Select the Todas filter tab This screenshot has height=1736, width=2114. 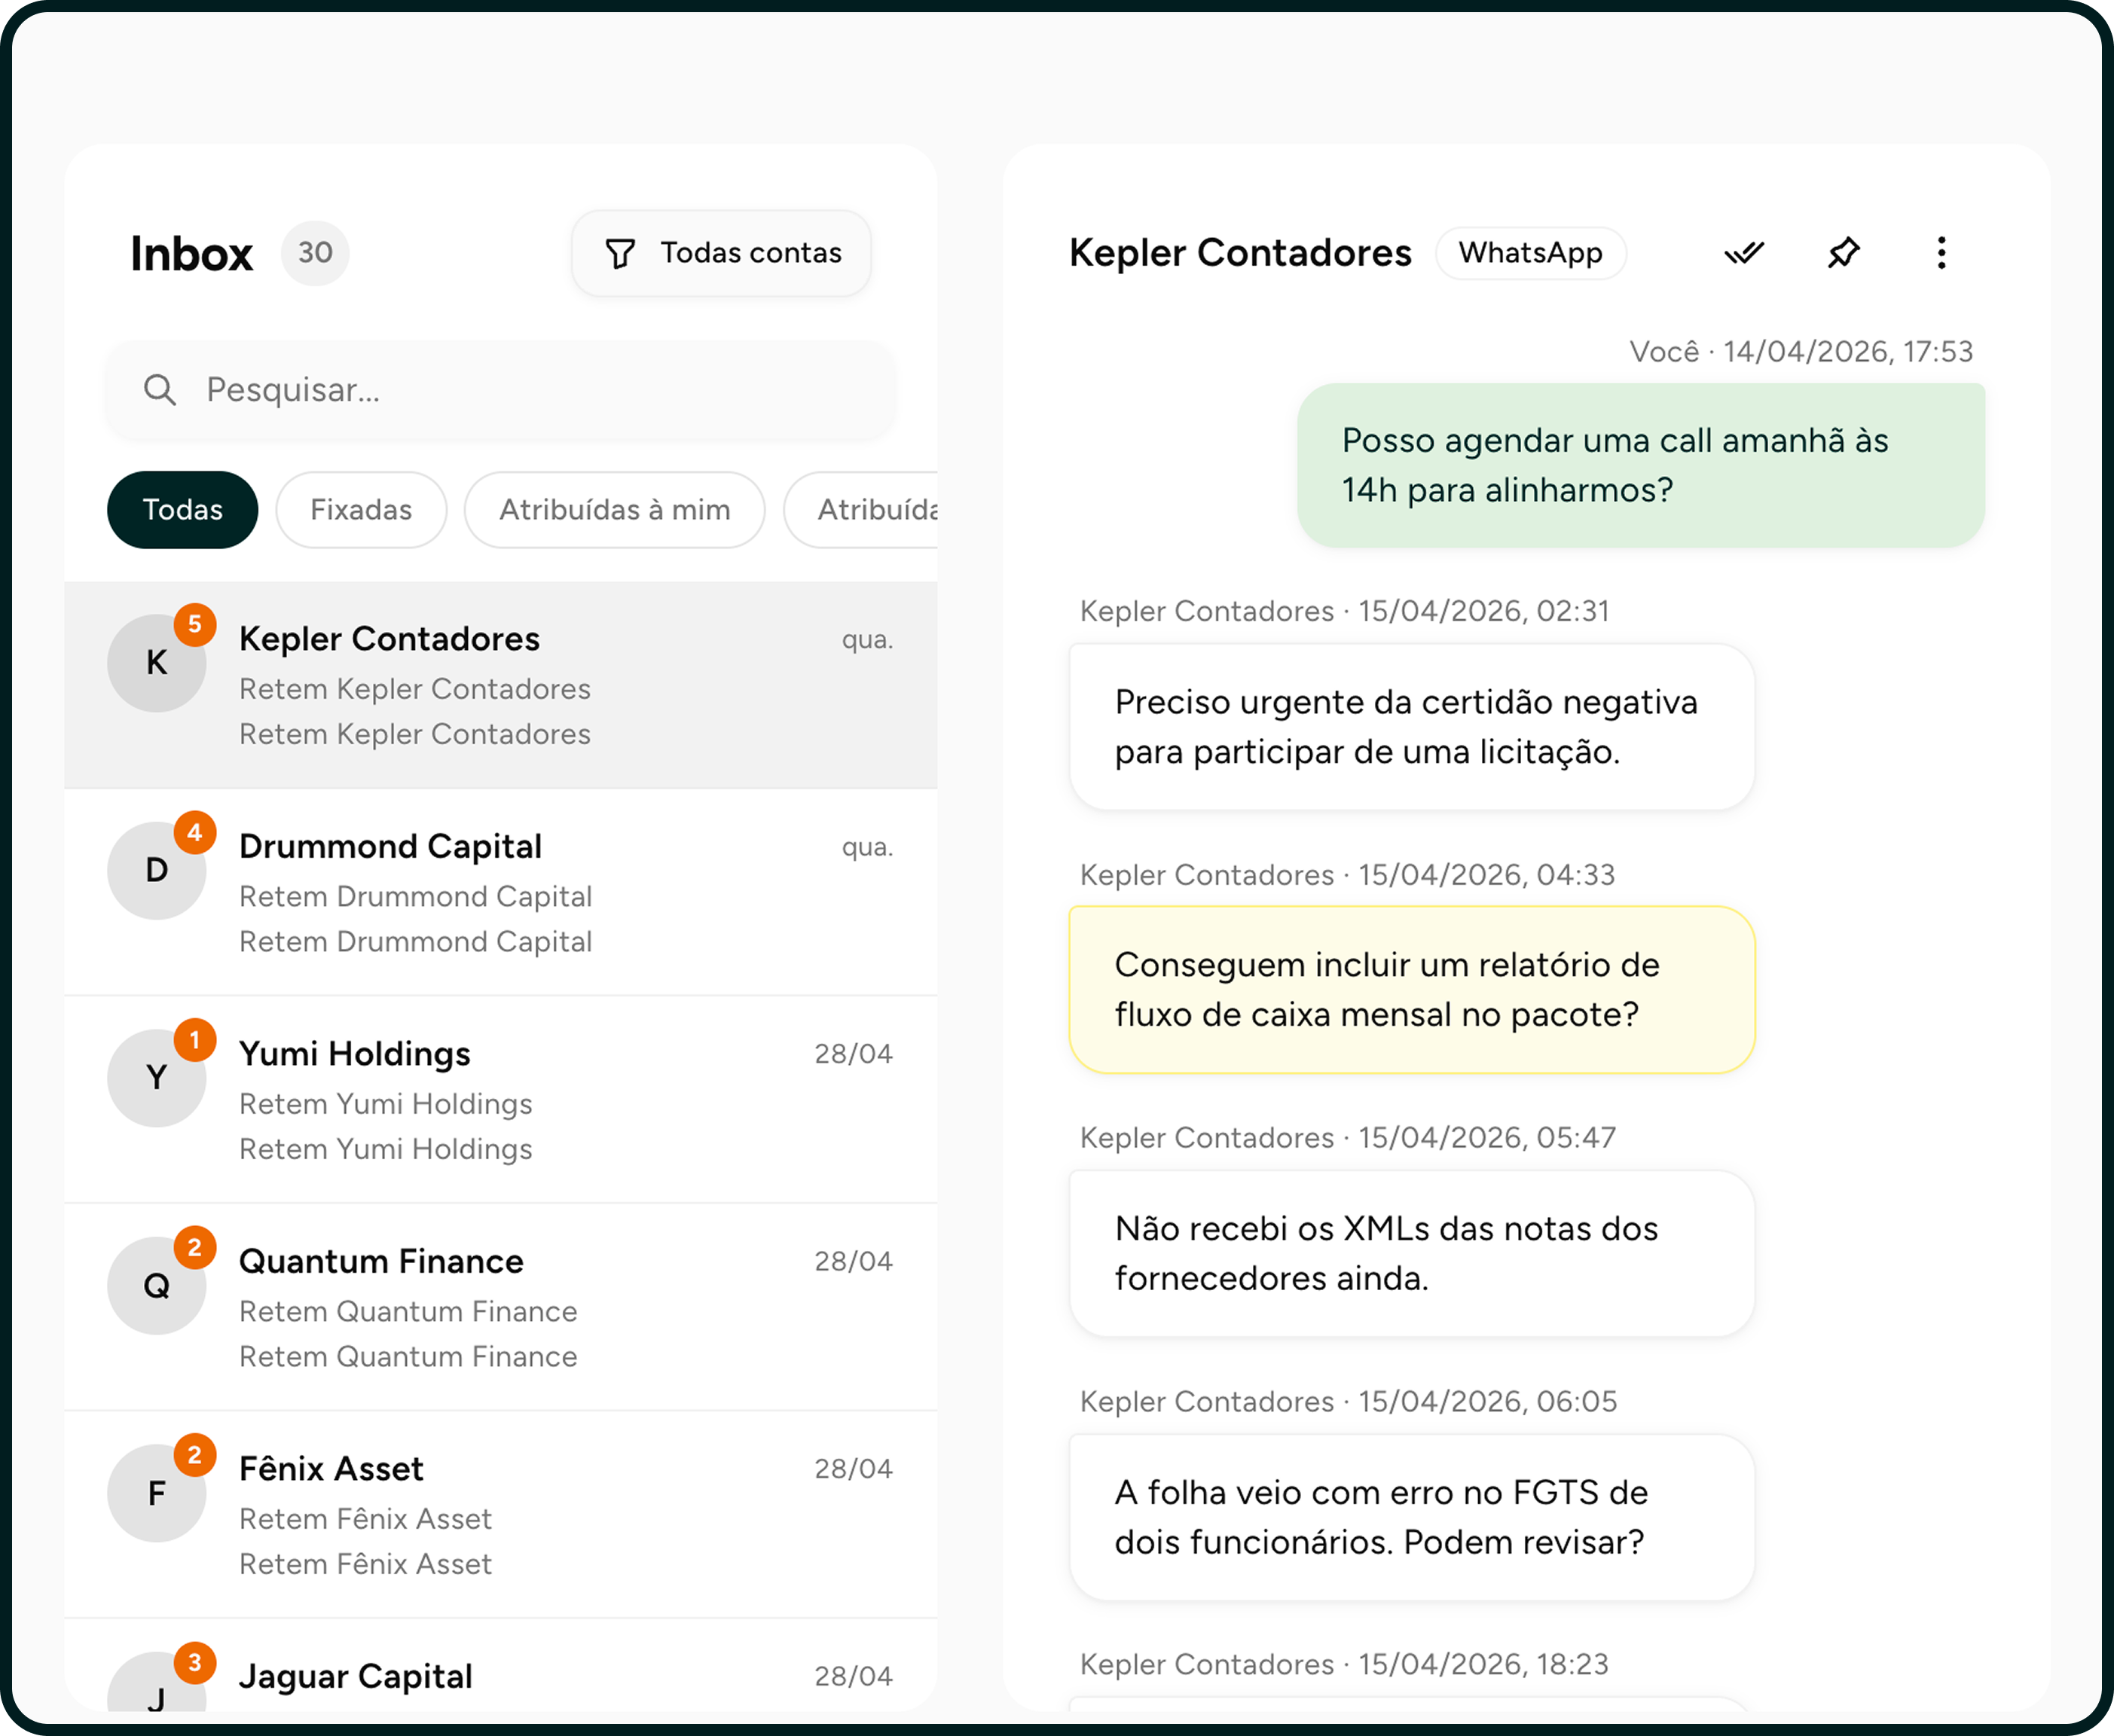(182, 510)
